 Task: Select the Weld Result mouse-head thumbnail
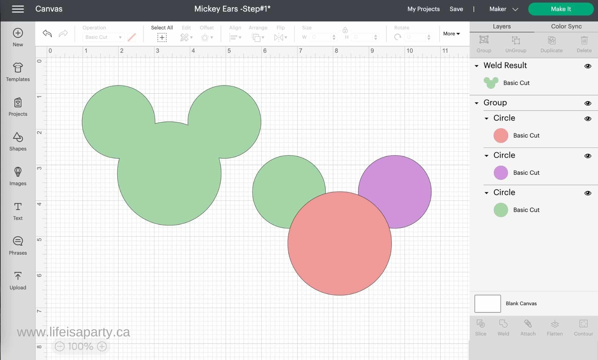(491, 83)
